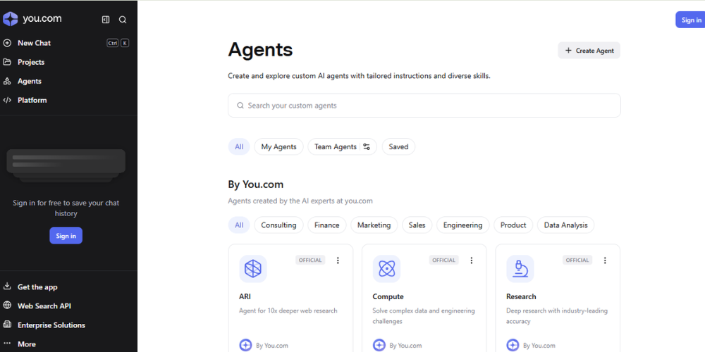Filter agents by Finance
The height and width of the screenshot is (352, 705).
click(327, 225)
